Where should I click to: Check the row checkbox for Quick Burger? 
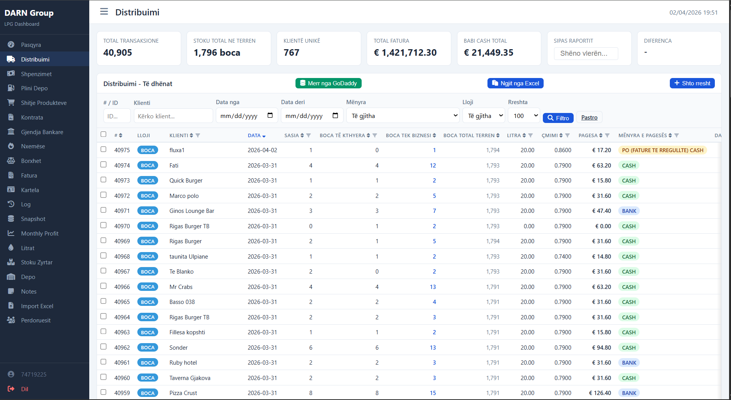[x=103, y=179]
